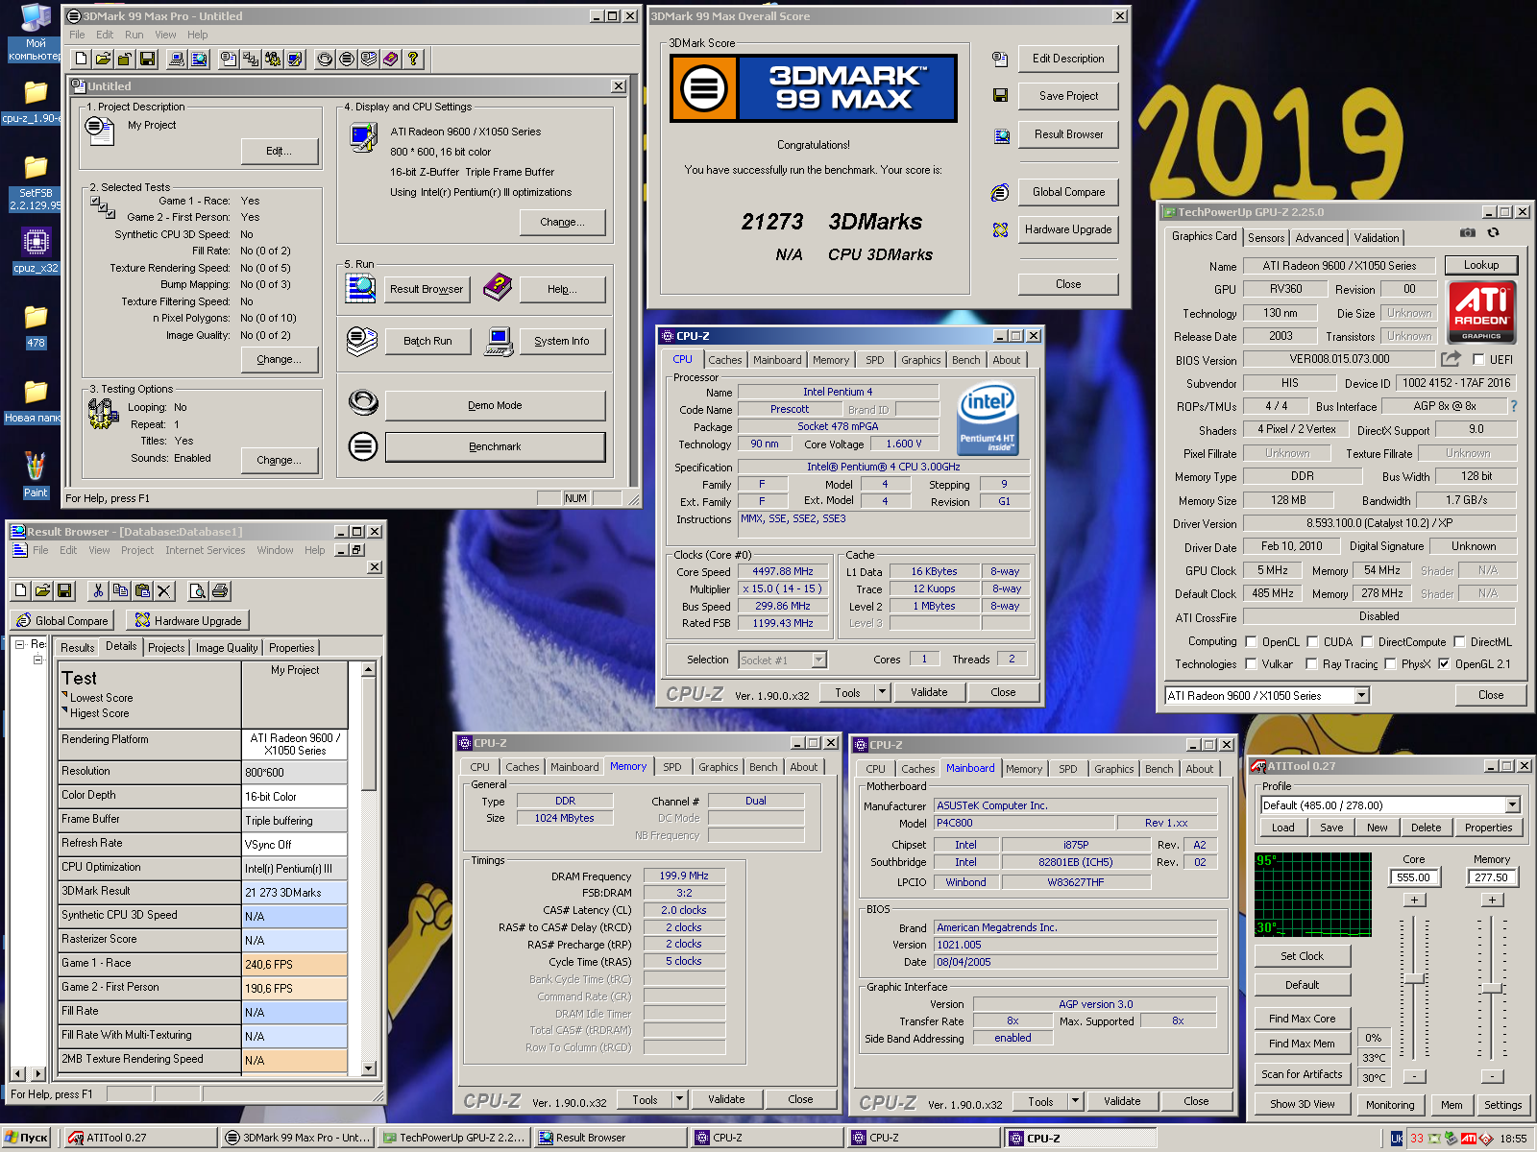Click GPU-Z screenshot camera icon

[1468, 232]
